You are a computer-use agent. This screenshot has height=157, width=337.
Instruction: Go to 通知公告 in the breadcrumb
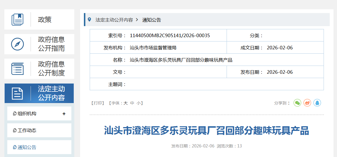(x=151, y=20)
